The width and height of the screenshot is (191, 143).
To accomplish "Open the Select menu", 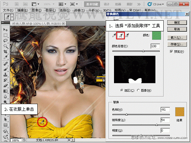I will (x=65, y=10).
